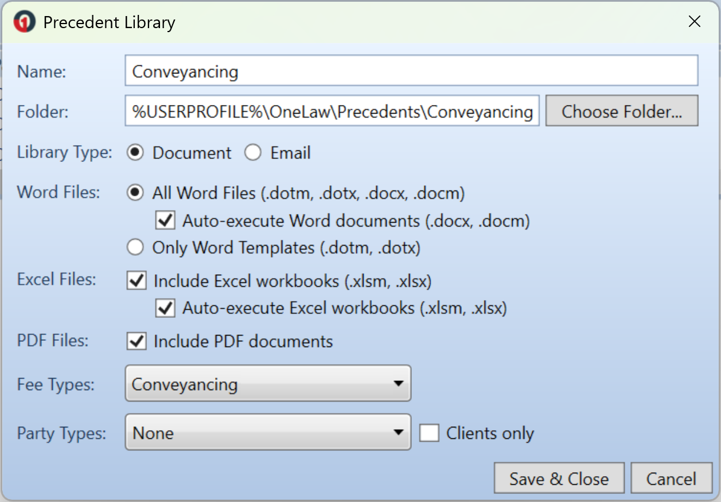Screen dimensions: 721x502
Task: Open the Party Types dropdown
Action: click(x=268, y=432)
